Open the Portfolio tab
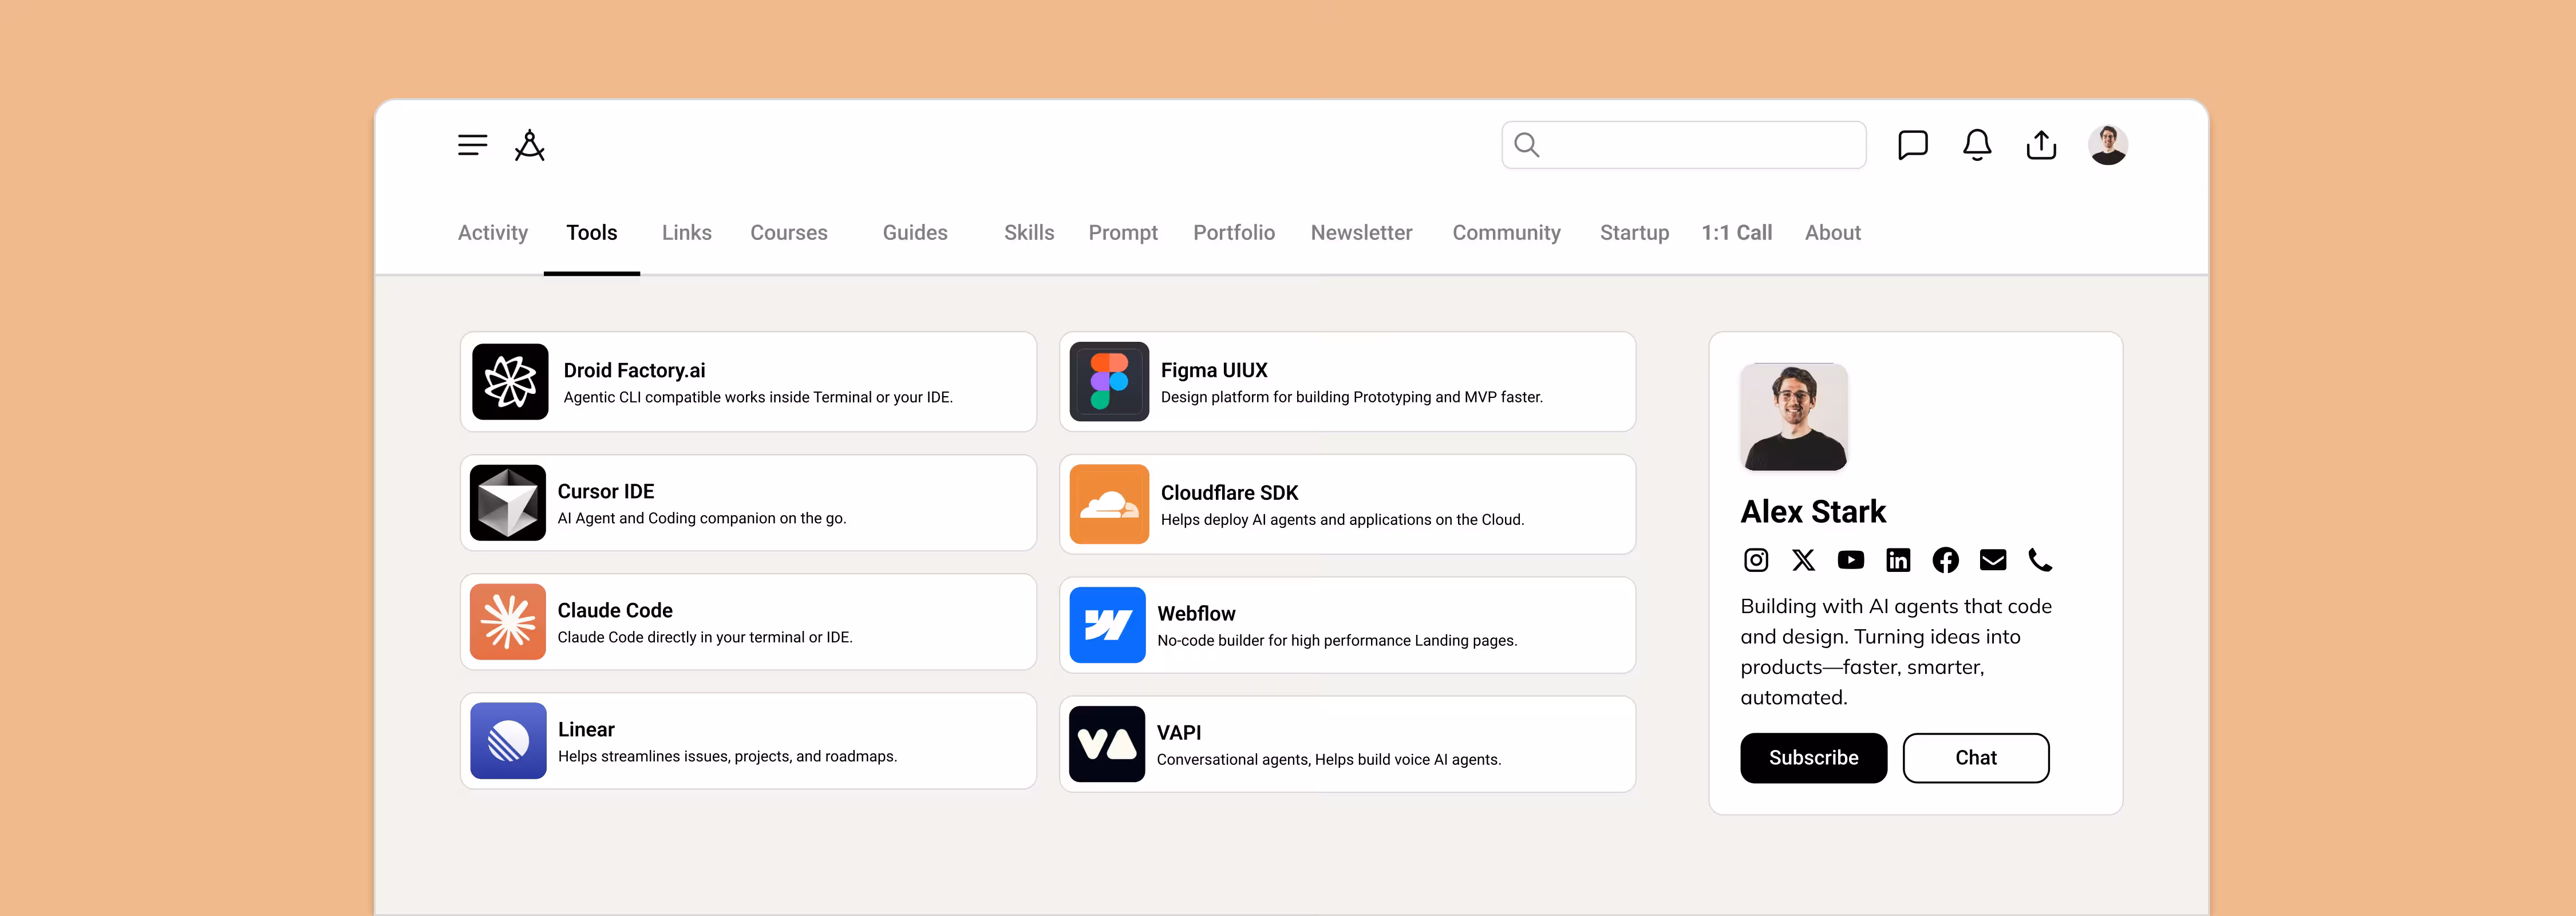 click(x=1234, y=233)
